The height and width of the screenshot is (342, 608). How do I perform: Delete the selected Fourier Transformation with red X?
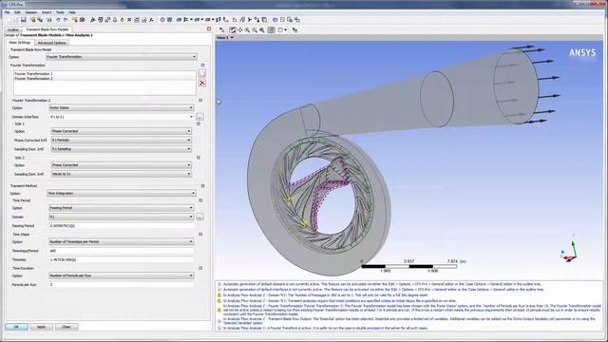(202, 83)
